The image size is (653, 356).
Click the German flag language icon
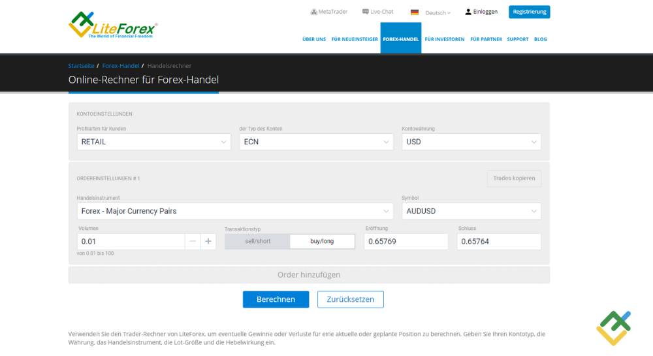coord(415,12)
